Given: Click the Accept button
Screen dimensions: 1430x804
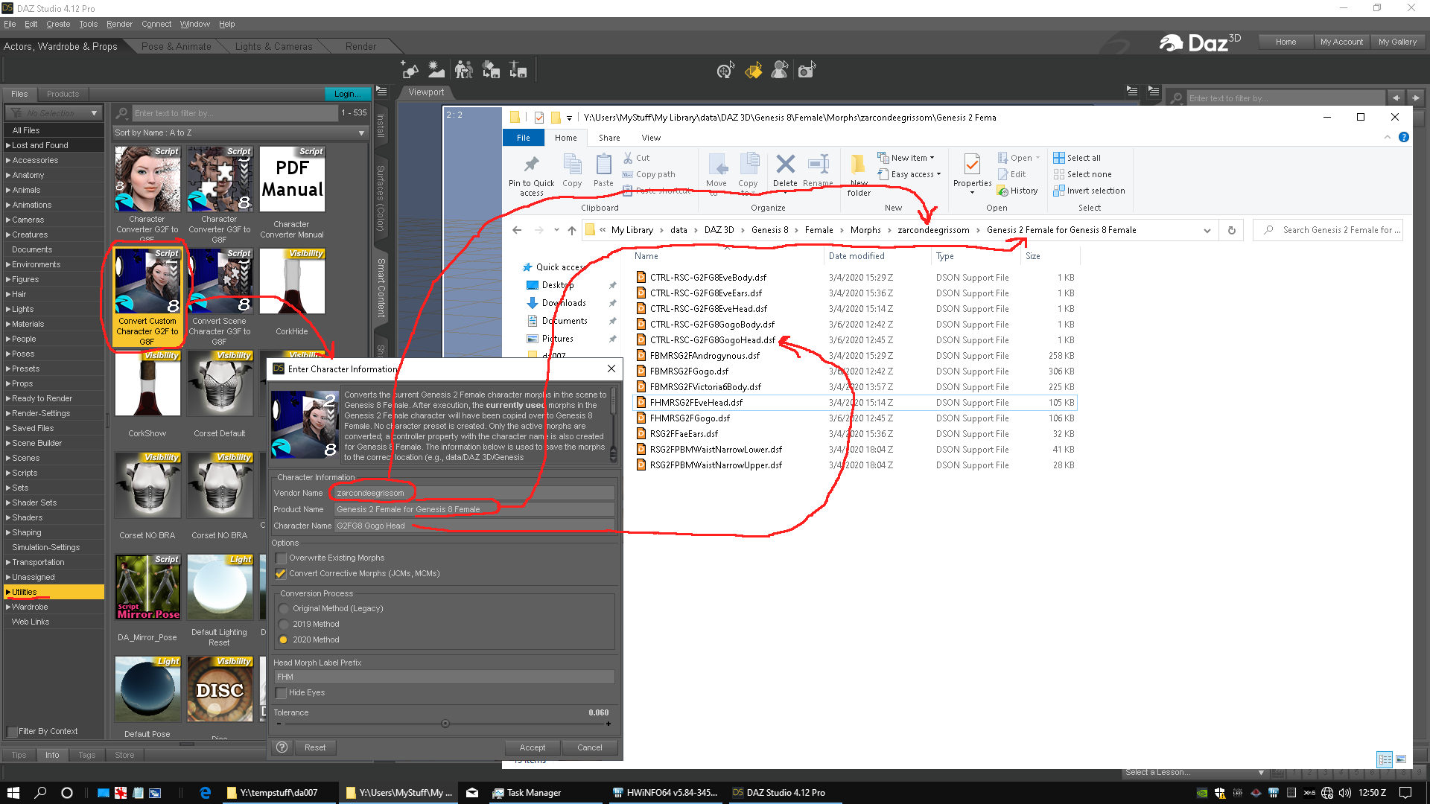Looking at the screenshot, I should [532, 747].
